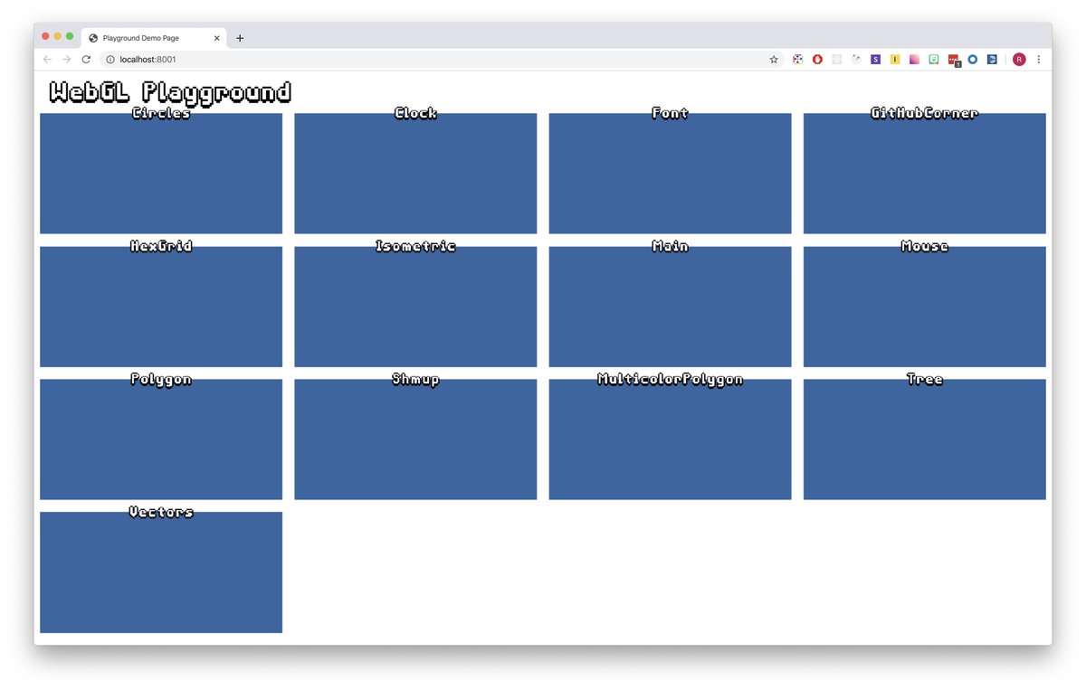Click the red hand blocker extension icon
This screenshot has height=690, width=1086.
(817, 60)
